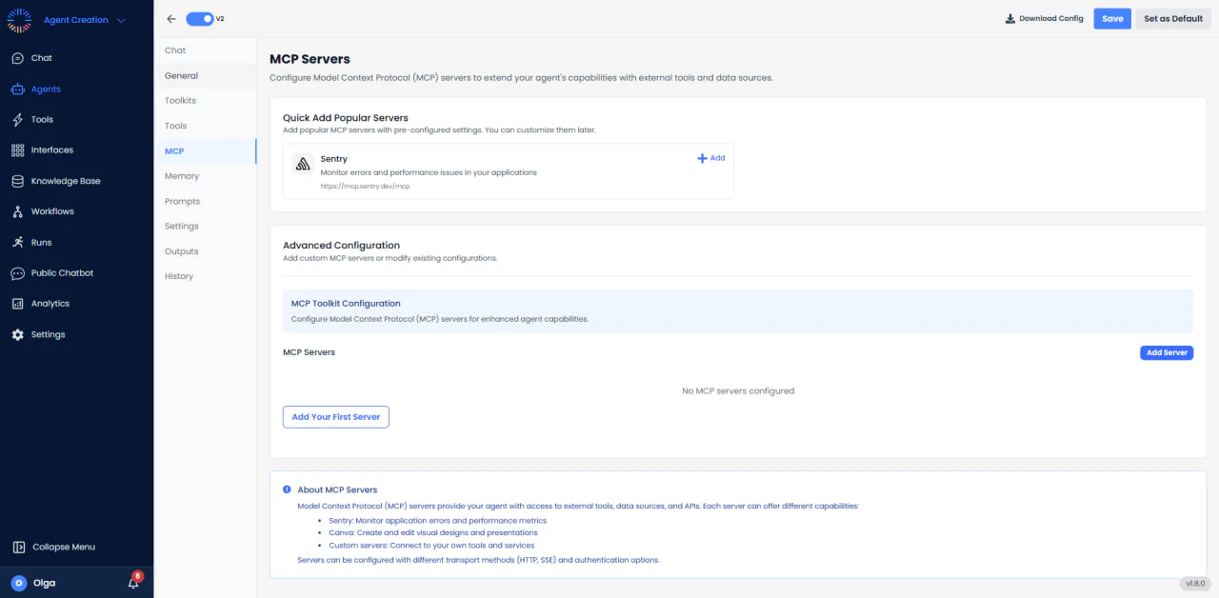The image size is (1219, 598).
Task: Click the Collapse Menu label
Action: coord(64,548)
